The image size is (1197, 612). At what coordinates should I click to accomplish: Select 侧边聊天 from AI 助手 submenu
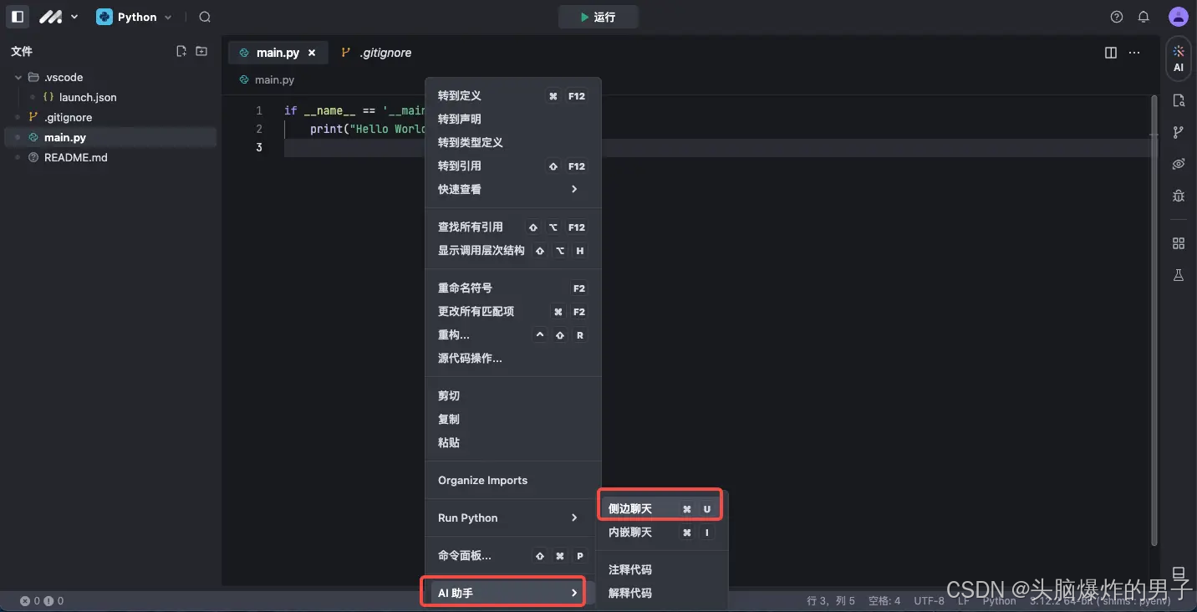[x=635, y=507]
